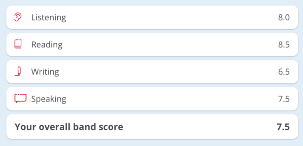Select the Writing label text

pyautogui.click(x=45, y=72)
